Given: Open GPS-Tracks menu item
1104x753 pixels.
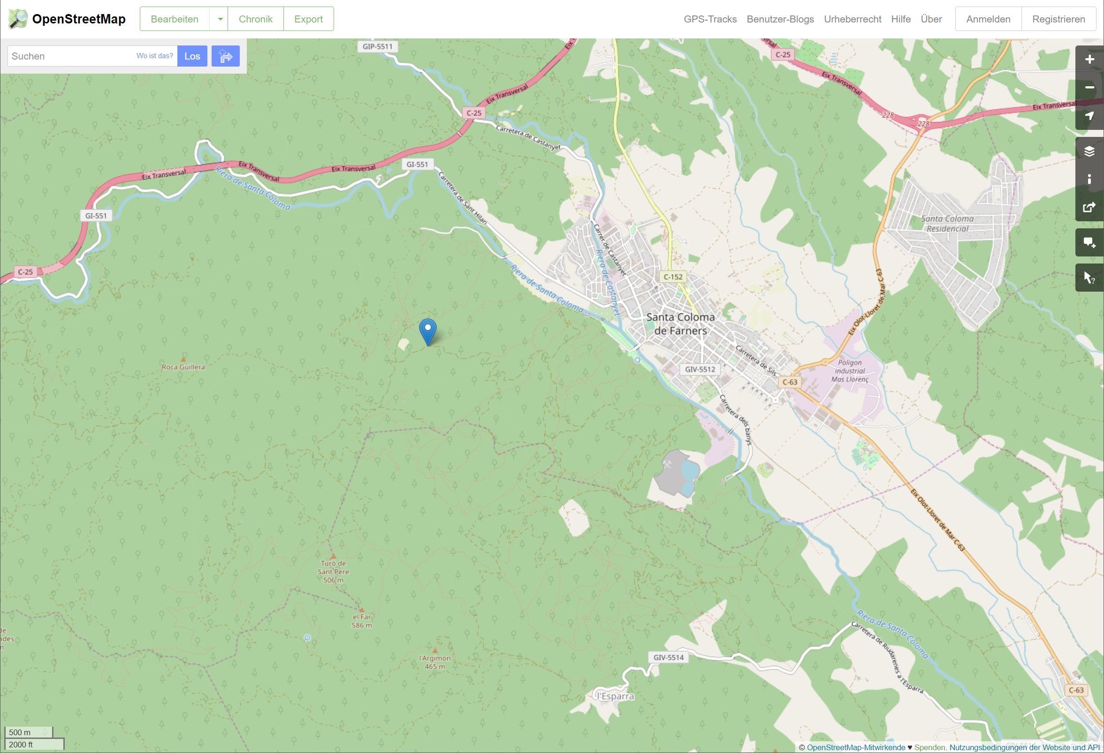Looking at the screenshot, I should coord(710,19).
